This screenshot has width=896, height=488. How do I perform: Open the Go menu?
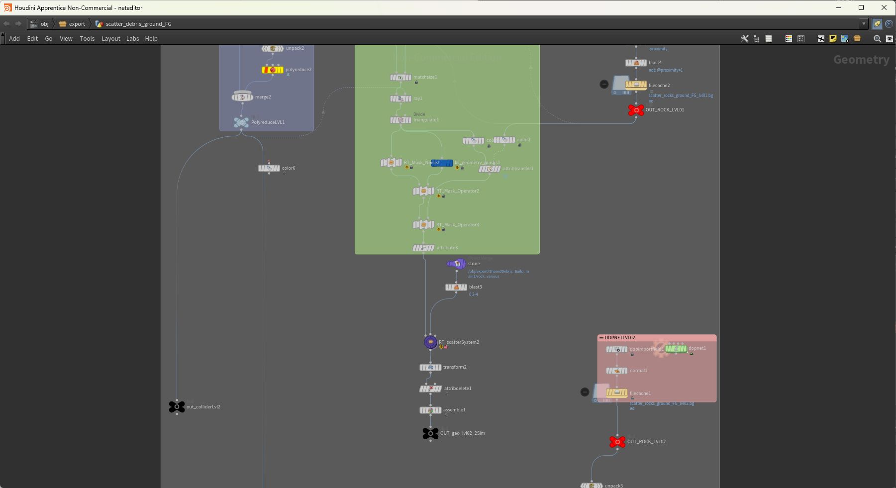tap(49, 39)
